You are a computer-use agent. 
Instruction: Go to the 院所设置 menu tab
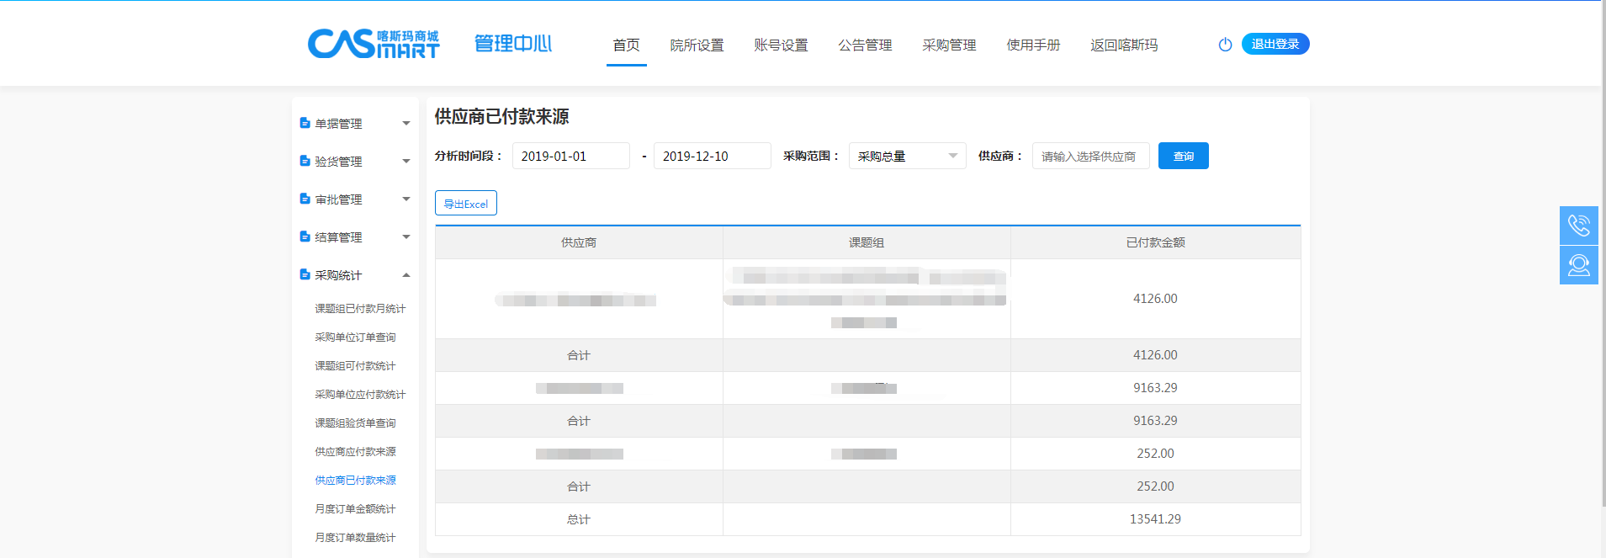click(x=697, y=45)
